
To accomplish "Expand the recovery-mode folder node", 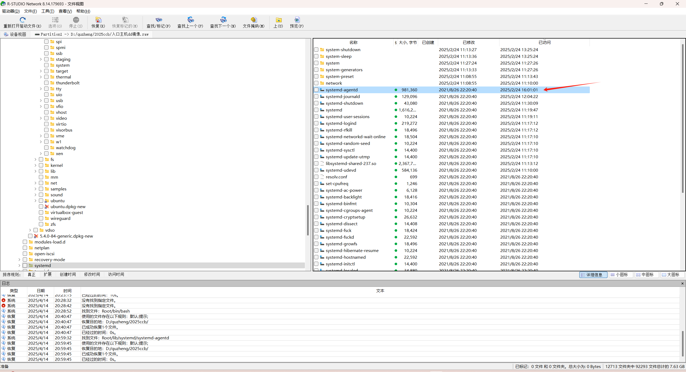I will (19, 260).
